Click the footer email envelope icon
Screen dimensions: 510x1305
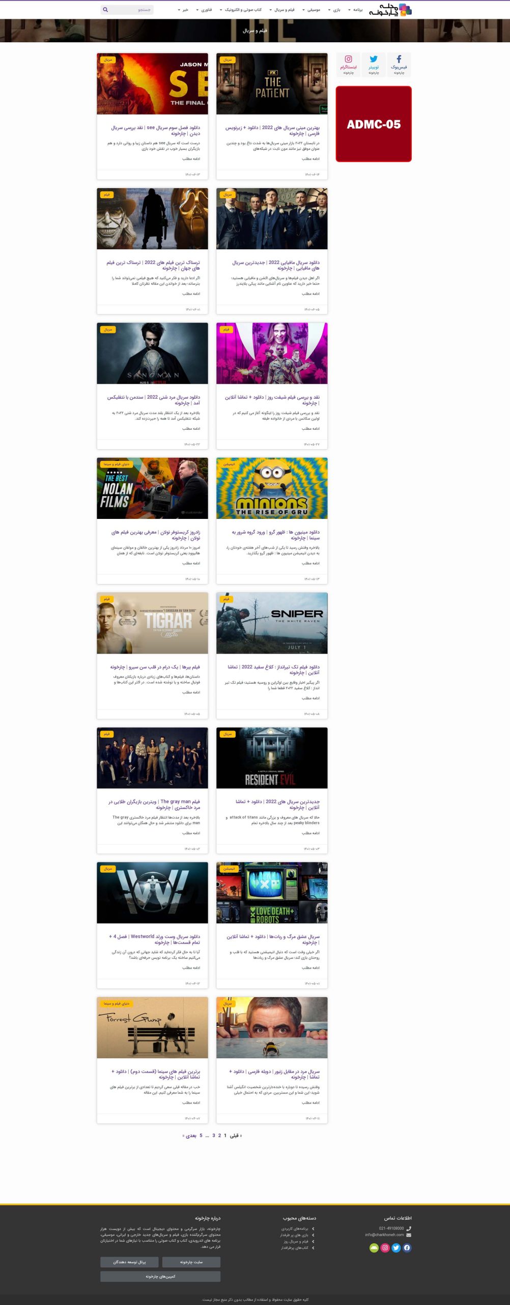[409, 1235]
